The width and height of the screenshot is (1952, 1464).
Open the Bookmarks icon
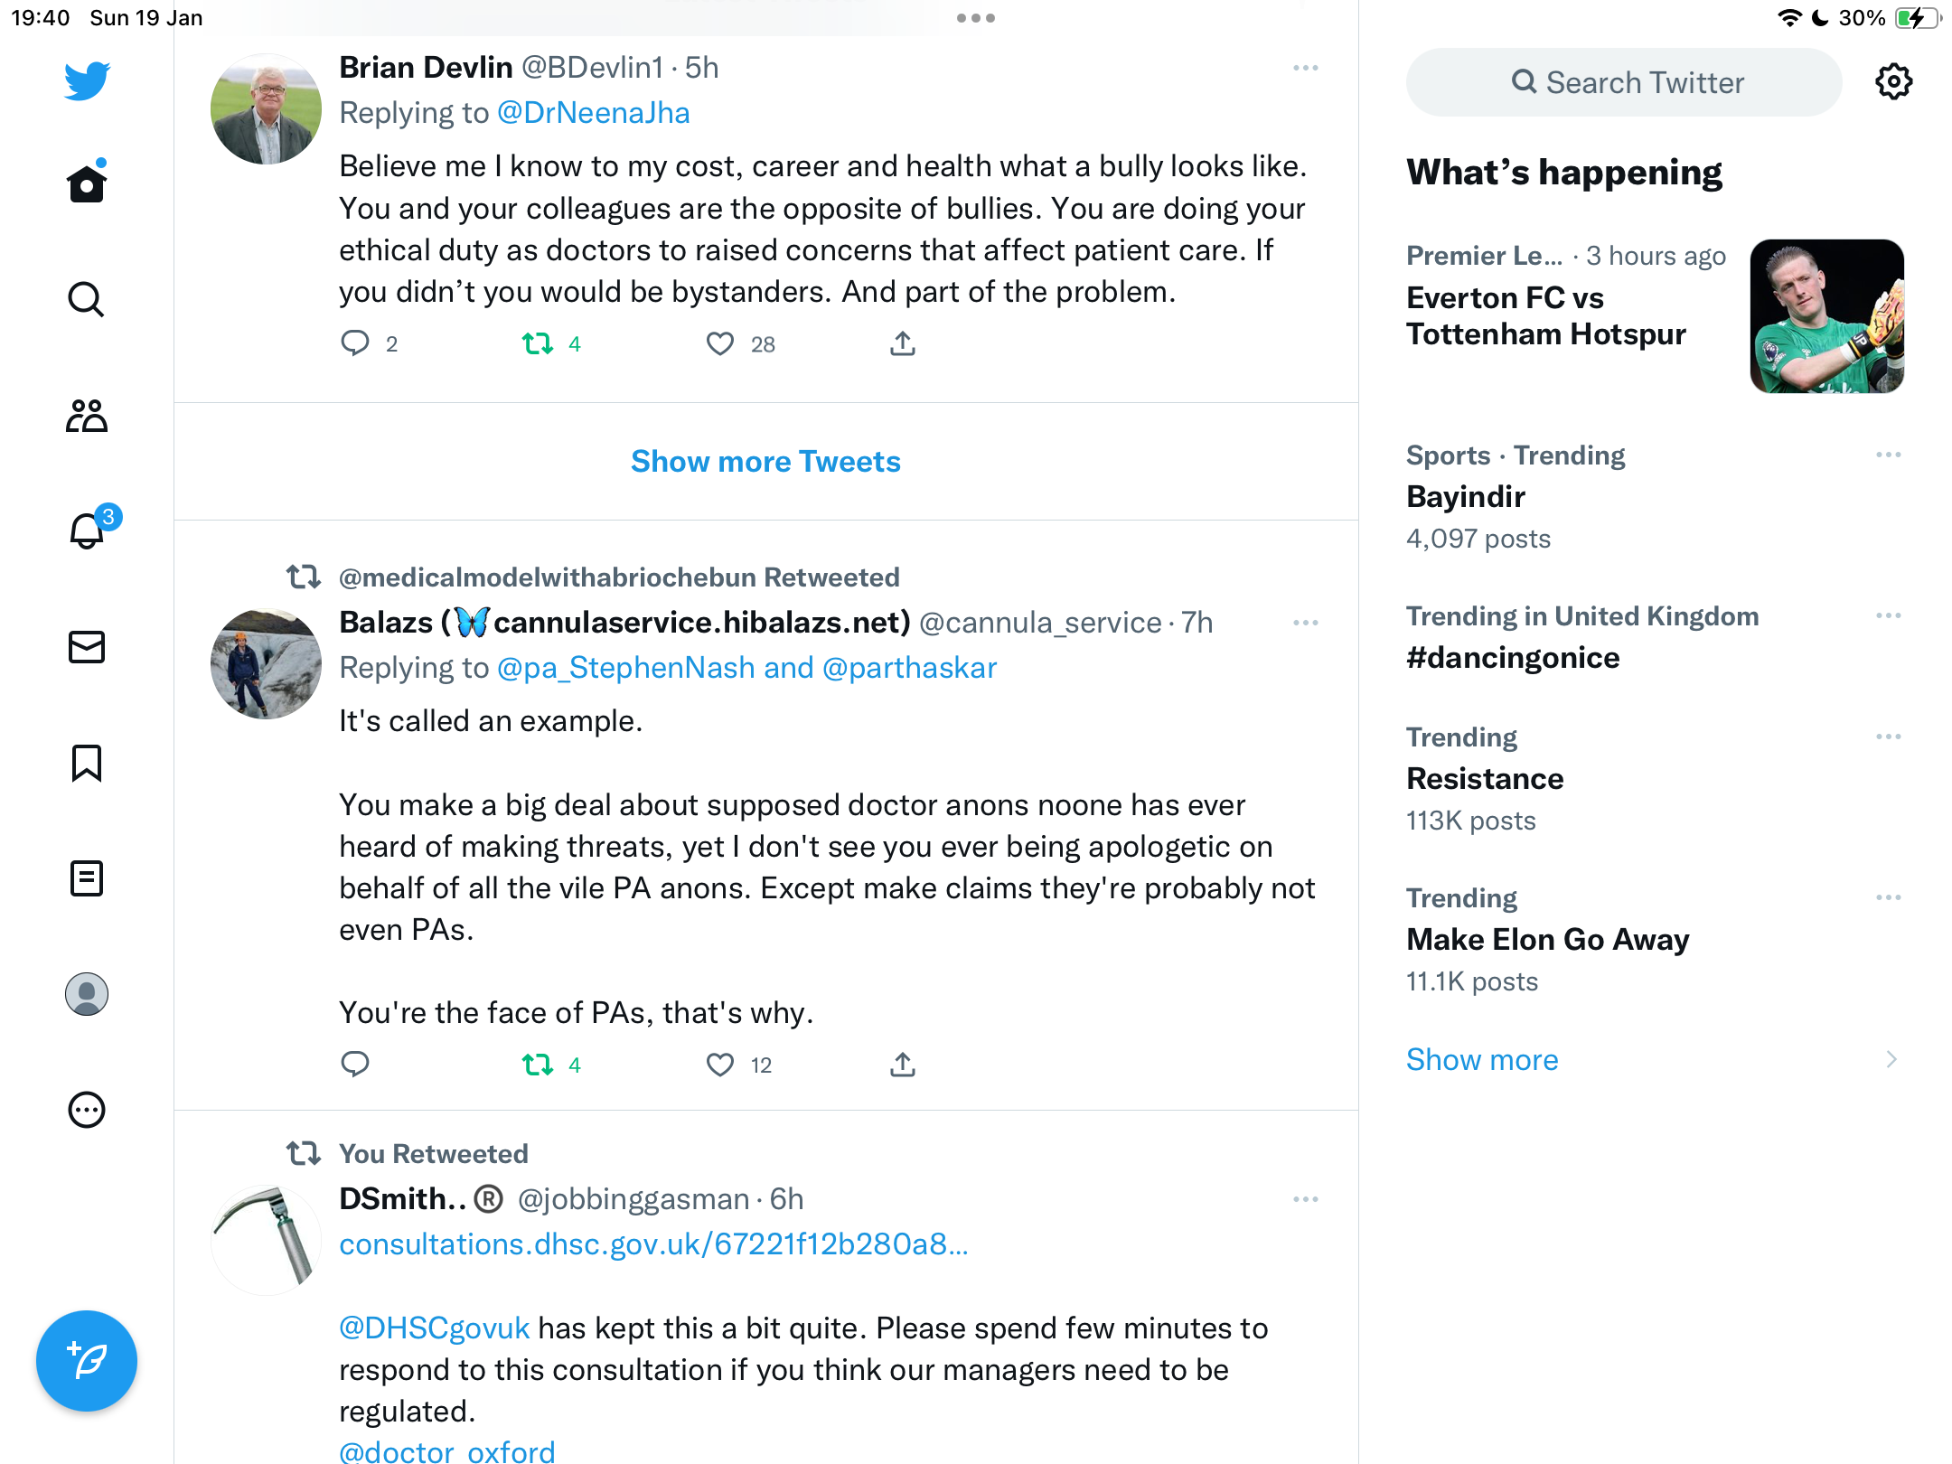coord(87,763)
